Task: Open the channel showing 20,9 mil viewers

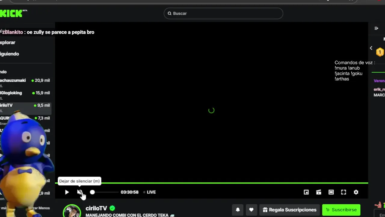Action: (x=25, y=83)
